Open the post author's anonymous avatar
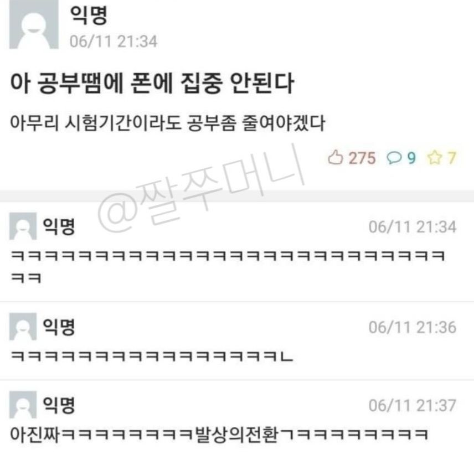 coord(34,24)
